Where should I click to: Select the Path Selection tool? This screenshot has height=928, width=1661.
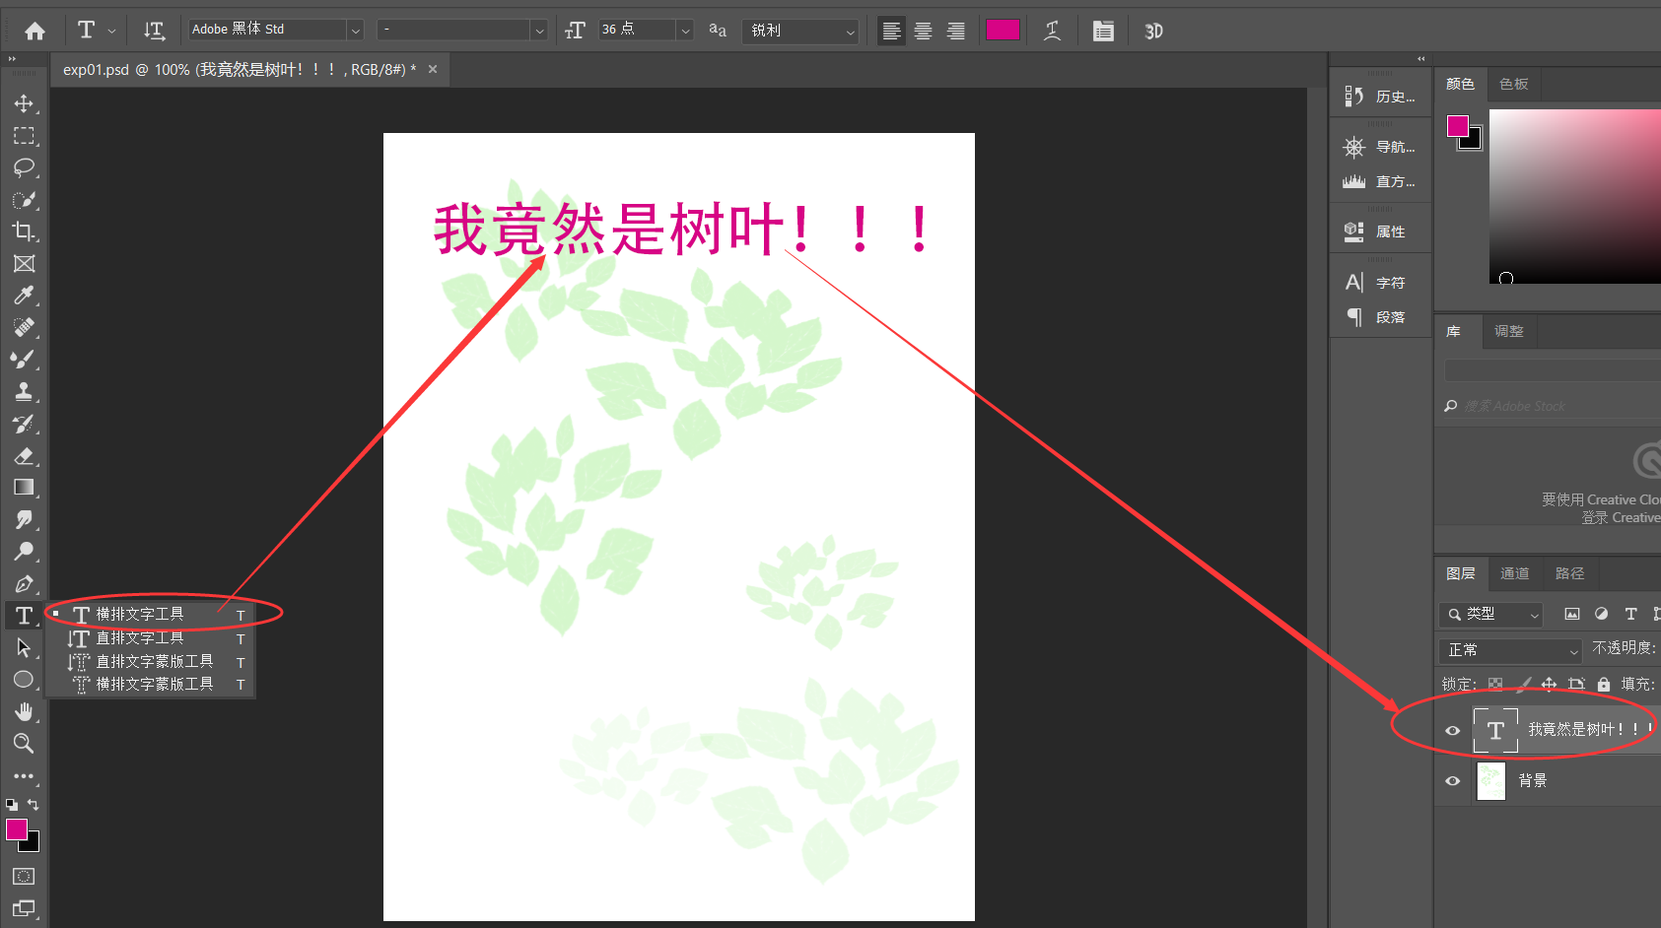24,647
